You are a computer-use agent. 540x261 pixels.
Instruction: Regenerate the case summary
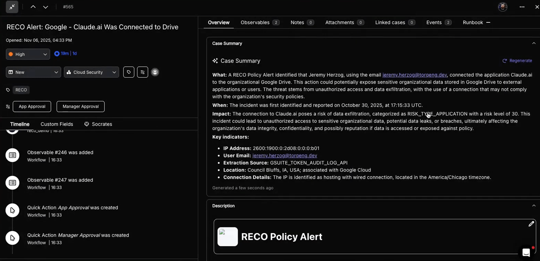pyautogui.click(x=517, y=61)
